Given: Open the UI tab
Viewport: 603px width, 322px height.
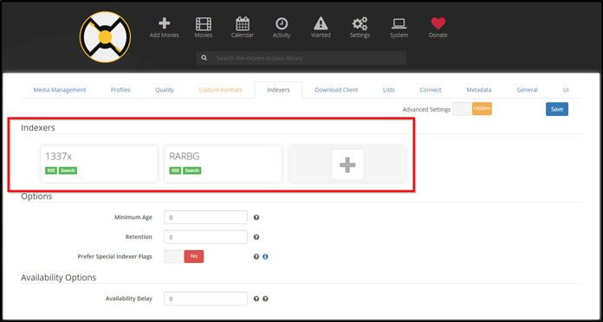Looking at the screenshot, I should click(566, 90).
